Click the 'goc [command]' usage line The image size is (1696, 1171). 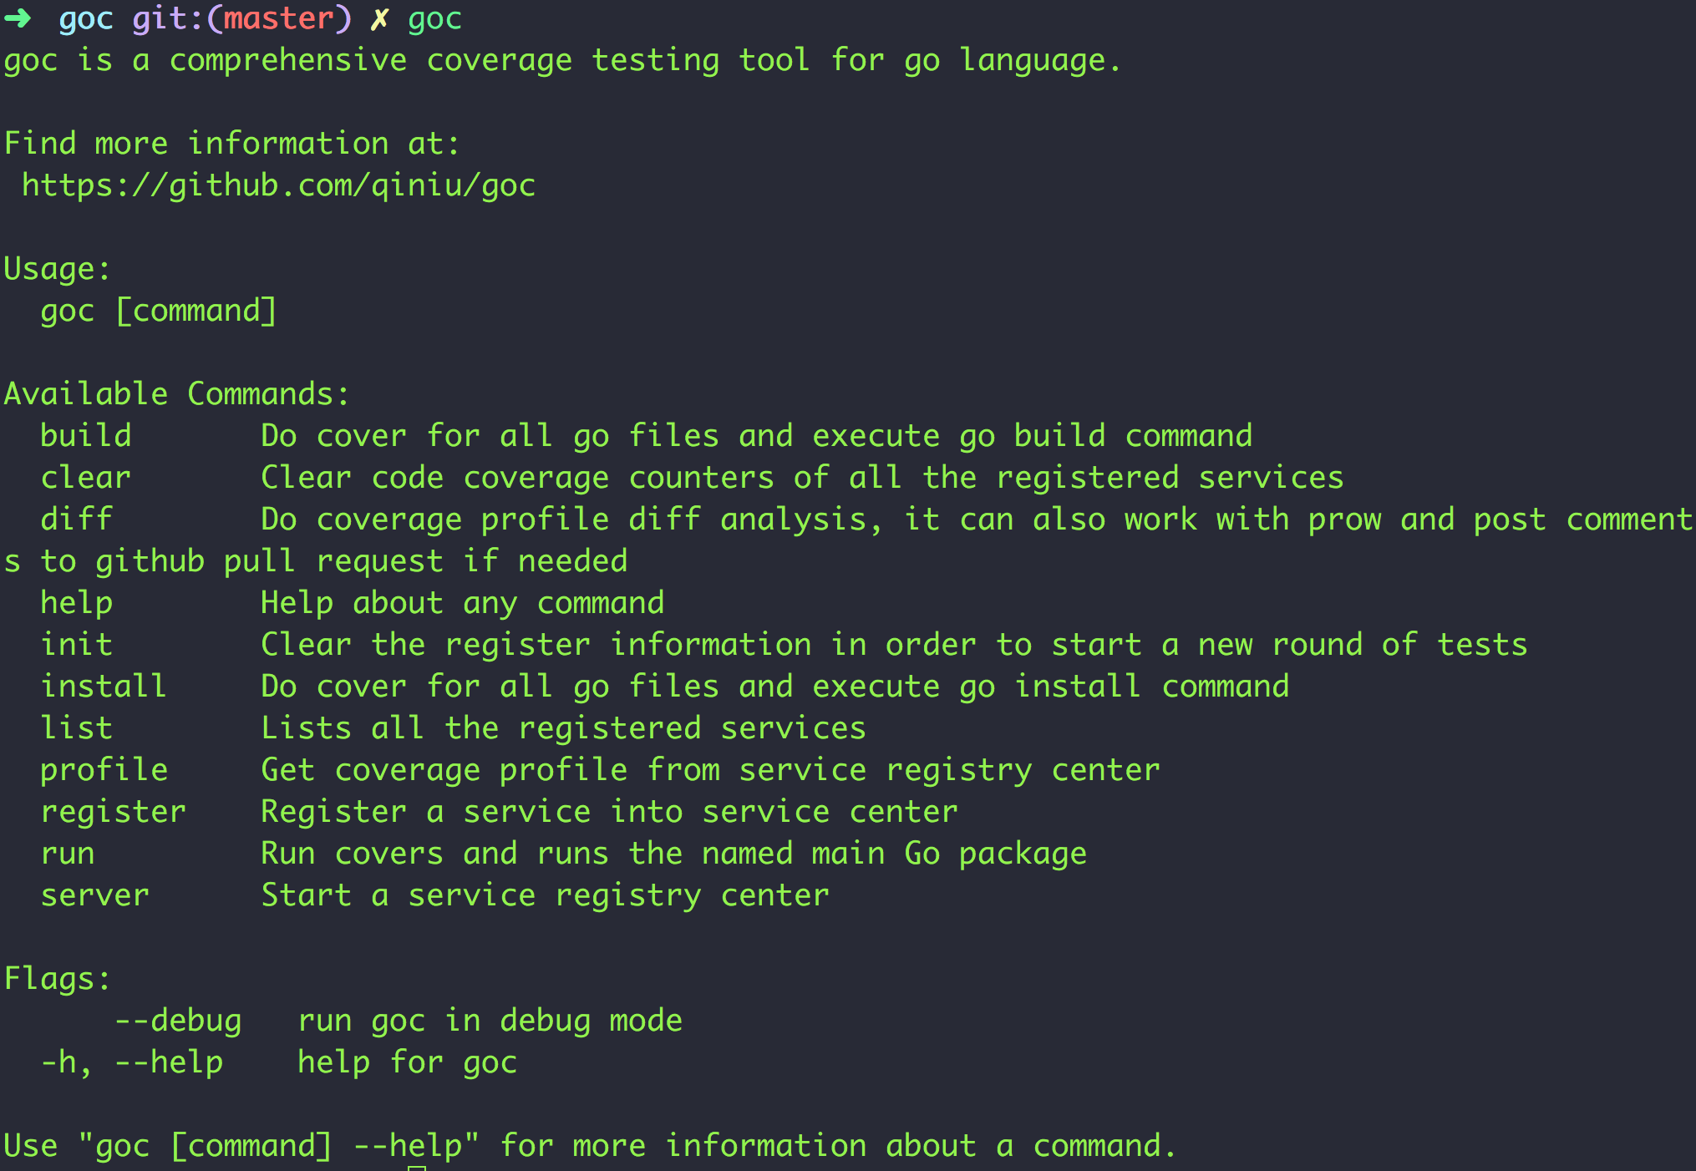click(159, 311)
